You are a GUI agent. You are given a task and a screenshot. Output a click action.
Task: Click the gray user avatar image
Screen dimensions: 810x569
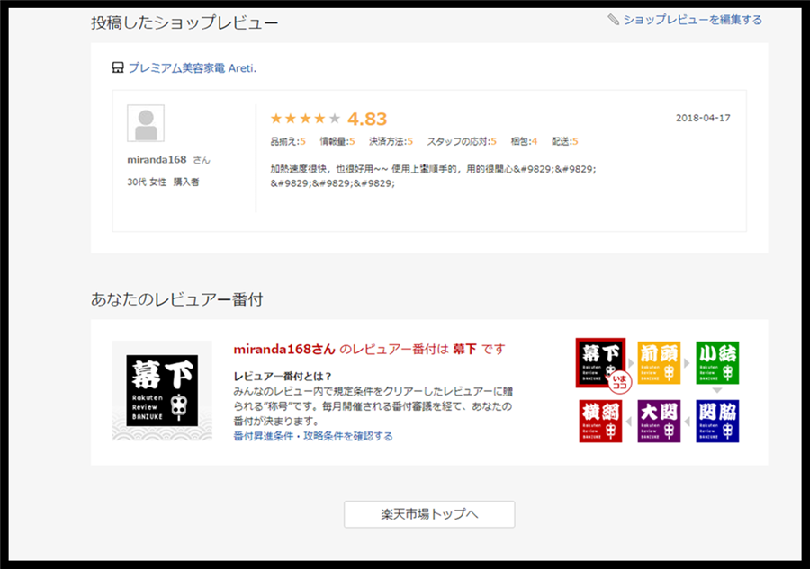(x=146, y=123)
